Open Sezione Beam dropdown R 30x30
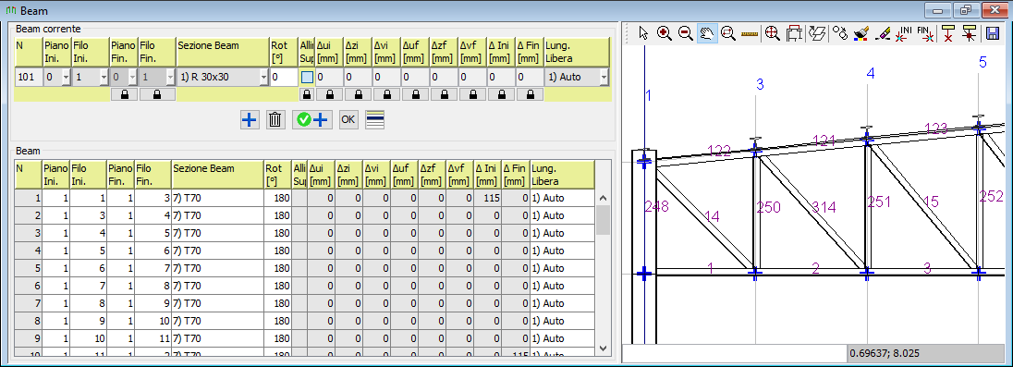The width and height of the screenshot is (1013, 367). tap(263, 78)
